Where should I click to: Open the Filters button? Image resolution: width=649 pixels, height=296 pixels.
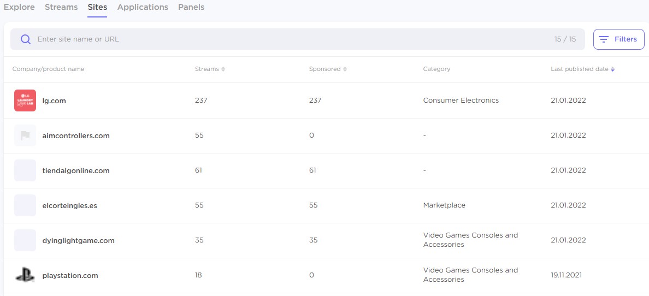(x=619, y=39)
